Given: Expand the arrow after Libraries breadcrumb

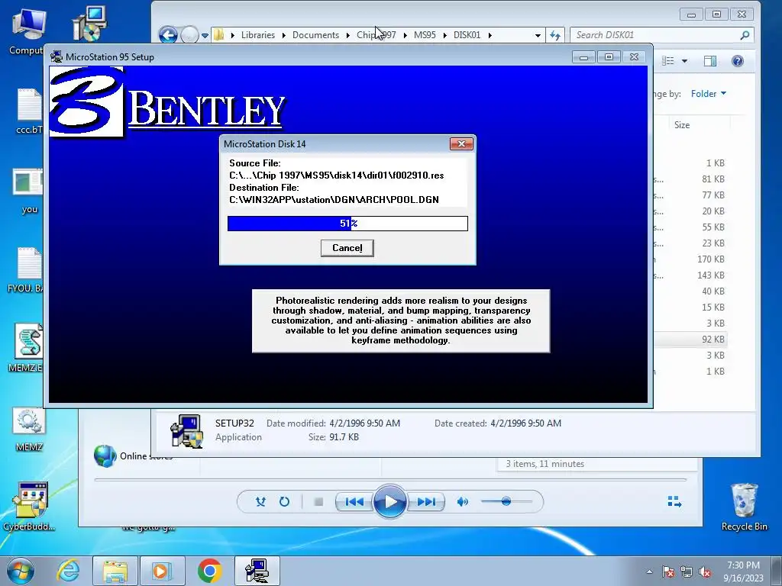Looking at the screenshot, I should pyautogui.click(x=283, y=35).
